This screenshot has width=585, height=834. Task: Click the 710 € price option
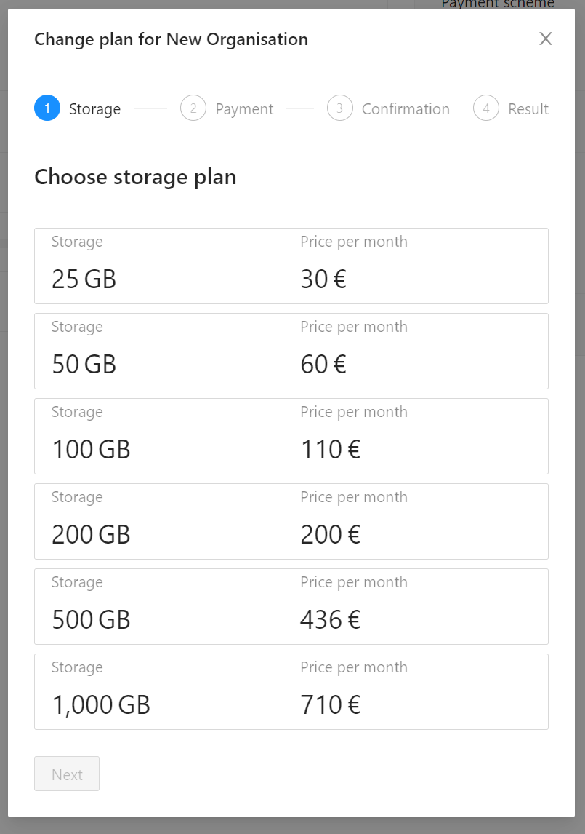click(330, 704)
